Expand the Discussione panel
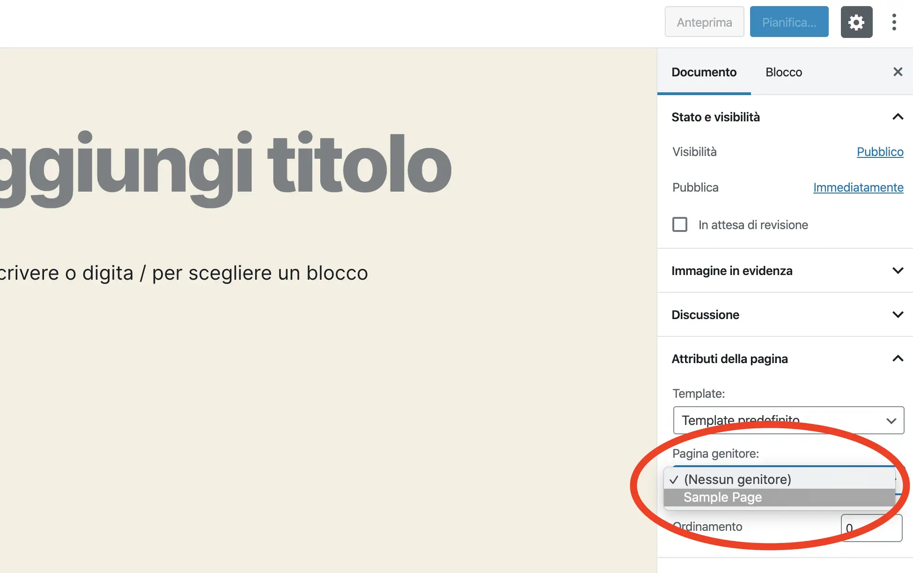Viewport: 913px width, 573px height. pos(897,315)
